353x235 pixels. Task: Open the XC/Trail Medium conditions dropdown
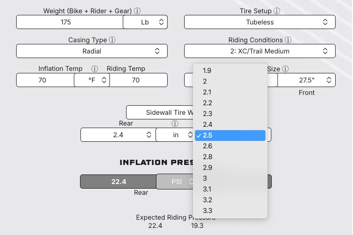click(260, 51)
